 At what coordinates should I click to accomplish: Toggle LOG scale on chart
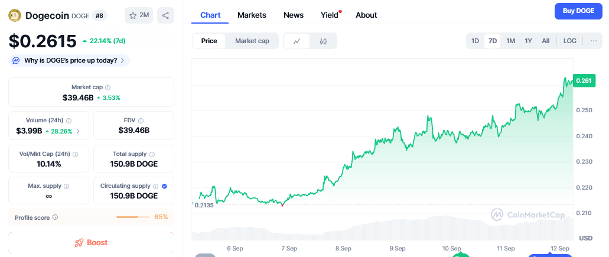point(570,41)
